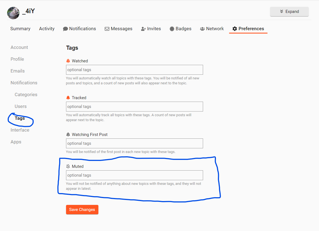Image resolution: width=319 pixels, height=231 pixels.
Task: Click the Watched bell icon
Action: (x=68, y=61)
